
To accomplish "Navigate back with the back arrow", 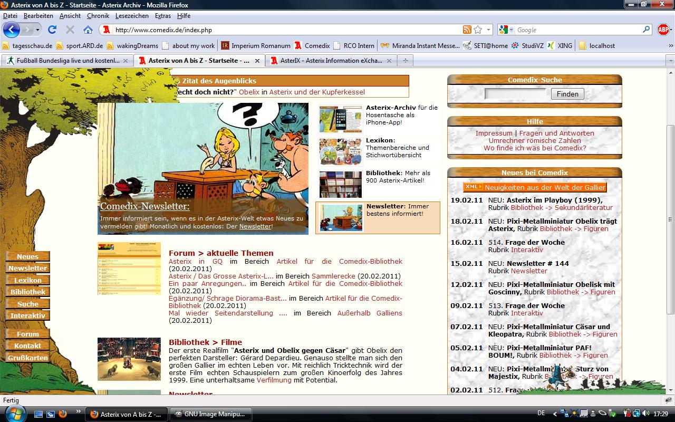I will [11, 30].
